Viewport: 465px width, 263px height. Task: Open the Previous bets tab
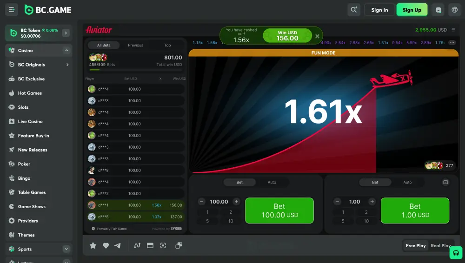click(x=135, y=45)
